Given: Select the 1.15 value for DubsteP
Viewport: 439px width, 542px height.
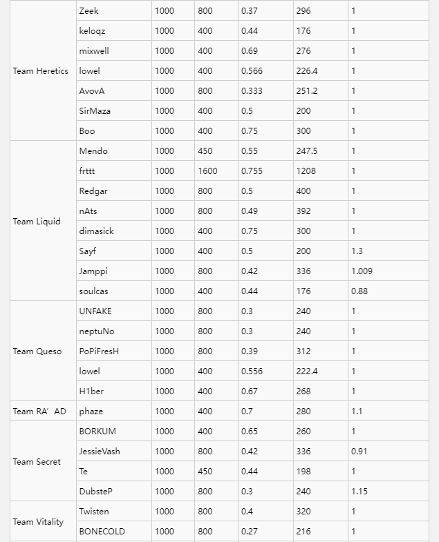Looking at the screenshot, I should 359,492.
